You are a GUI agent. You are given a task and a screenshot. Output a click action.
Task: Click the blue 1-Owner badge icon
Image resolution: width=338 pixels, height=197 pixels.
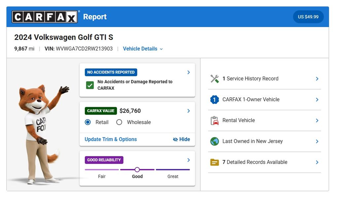point(215,100)
